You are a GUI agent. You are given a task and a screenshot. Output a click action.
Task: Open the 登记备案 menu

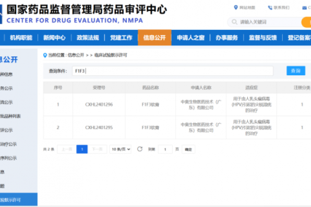pos(300,38)
